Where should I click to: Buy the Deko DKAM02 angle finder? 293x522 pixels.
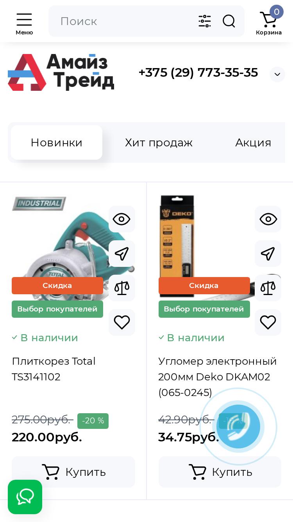click(x=220, y=472)
